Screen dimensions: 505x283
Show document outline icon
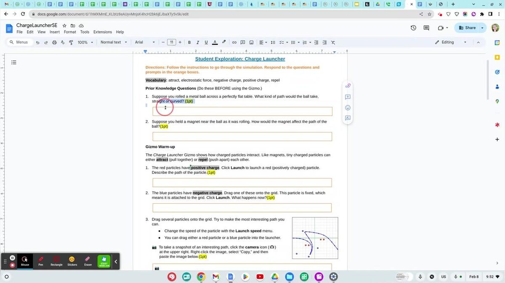click(x=14, y=63)
